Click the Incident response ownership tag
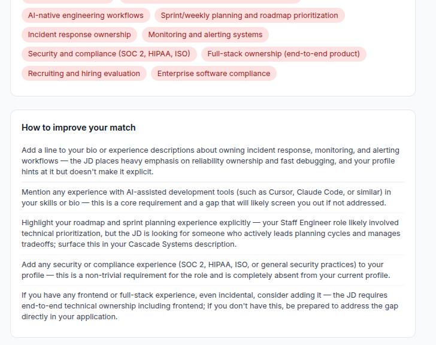Viewport: 436px width, 345px height. click(x=79, y=35)
